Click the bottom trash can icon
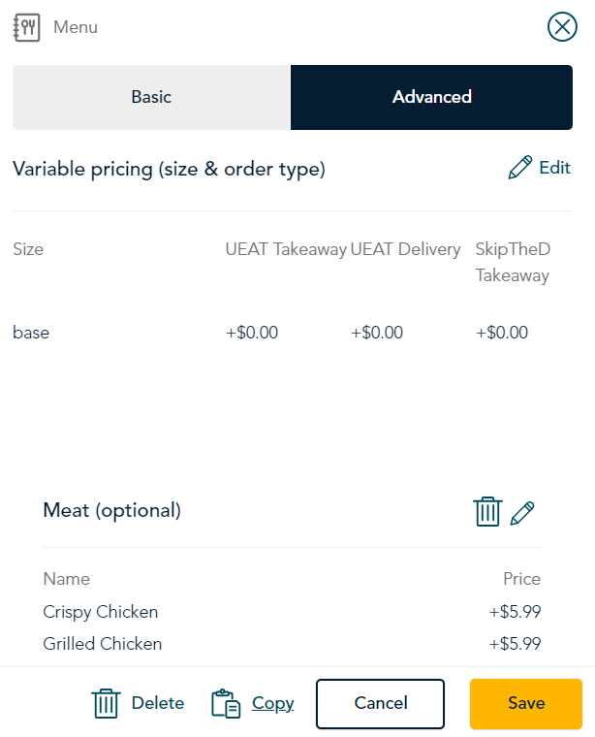This screenshot has height=737, width=595. 106,704
